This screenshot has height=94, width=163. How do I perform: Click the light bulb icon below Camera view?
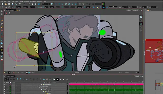point(5,73)
